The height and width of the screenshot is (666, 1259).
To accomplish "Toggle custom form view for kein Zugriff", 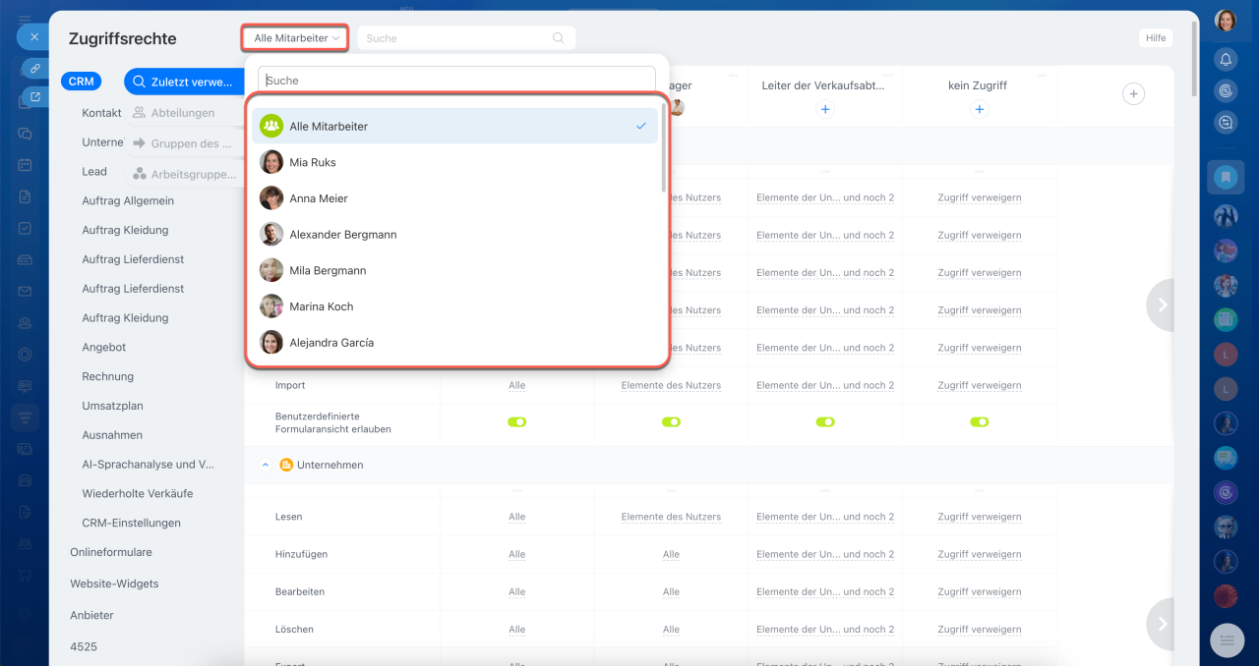I will [x=979, y=421].
